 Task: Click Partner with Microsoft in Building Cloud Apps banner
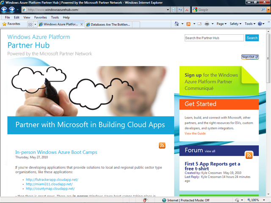tap(91, 125)
